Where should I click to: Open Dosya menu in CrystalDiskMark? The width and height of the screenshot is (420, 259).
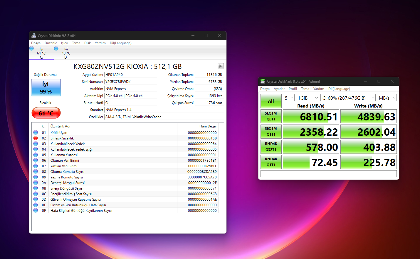point(265,89)
